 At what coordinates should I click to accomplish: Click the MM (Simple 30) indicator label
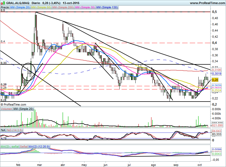click(85, 8)
